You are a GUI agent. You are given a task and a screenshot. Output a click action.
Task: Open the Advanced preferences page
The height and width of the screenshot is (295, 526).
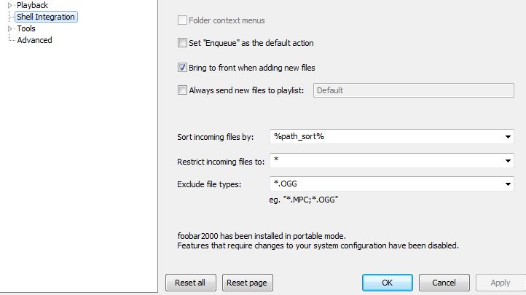pyautogui.click(x=34, y=40)
